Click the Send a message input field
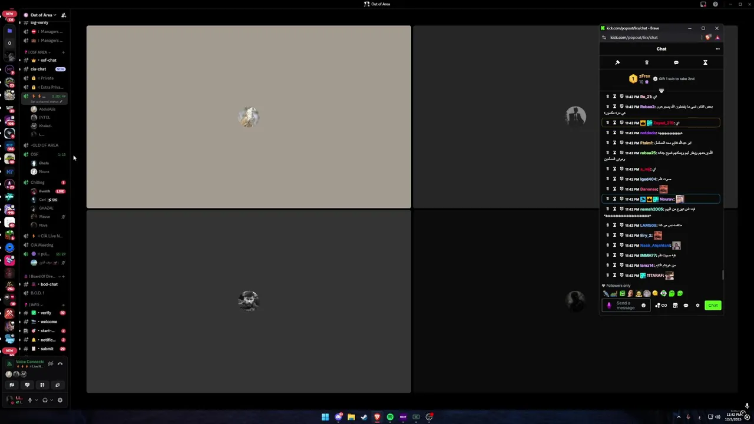 click(627, 306)
